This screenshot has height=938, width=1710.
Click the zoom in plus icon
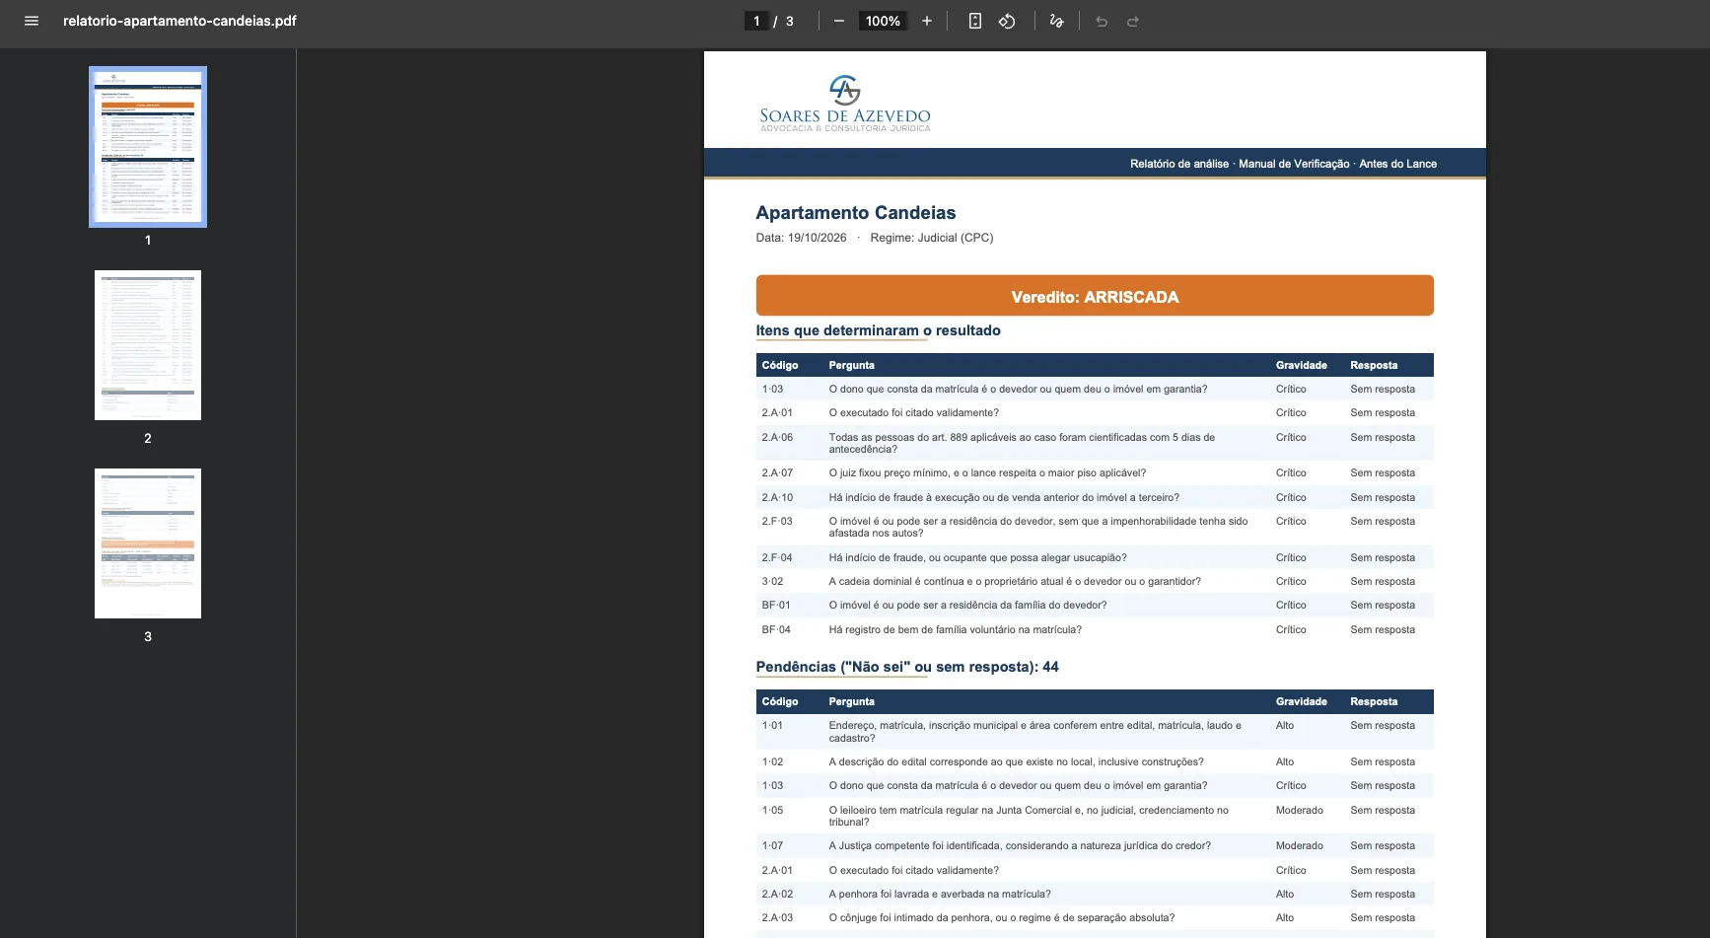pyautogui.click(x=927, y=21)
